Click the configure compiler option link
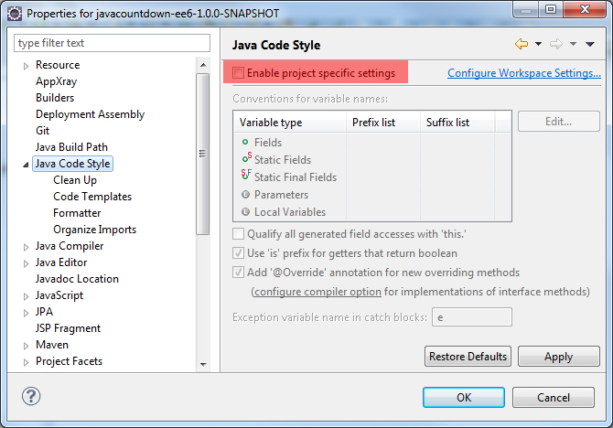This screenshot has height=428, width=613. (x=317, y=292)
